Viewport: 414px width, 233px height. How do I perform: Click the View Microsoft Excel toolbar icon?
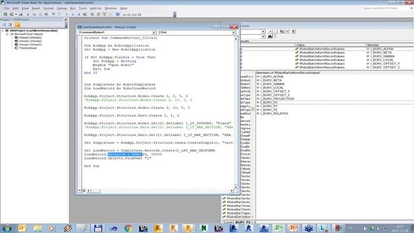5,14
